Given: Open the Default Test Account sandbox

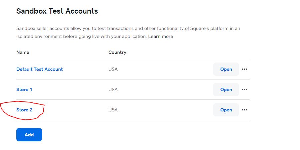Looking at the screenshot, I should pyautogui.click(x=226, y=69).
